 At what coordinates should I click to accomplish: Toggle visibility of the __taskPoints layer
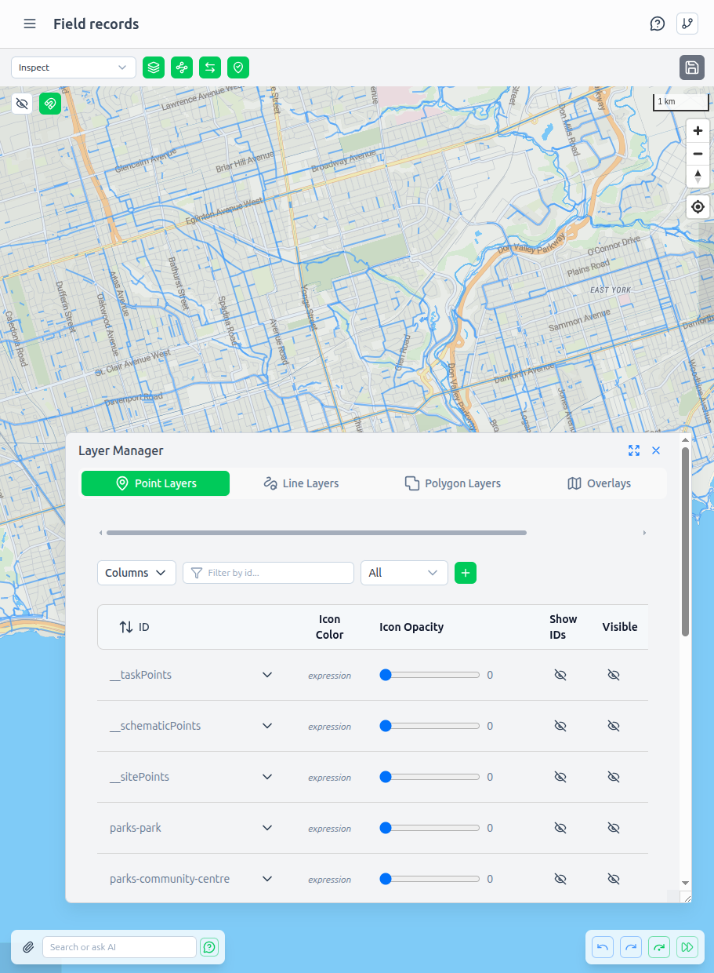point(614,674)
